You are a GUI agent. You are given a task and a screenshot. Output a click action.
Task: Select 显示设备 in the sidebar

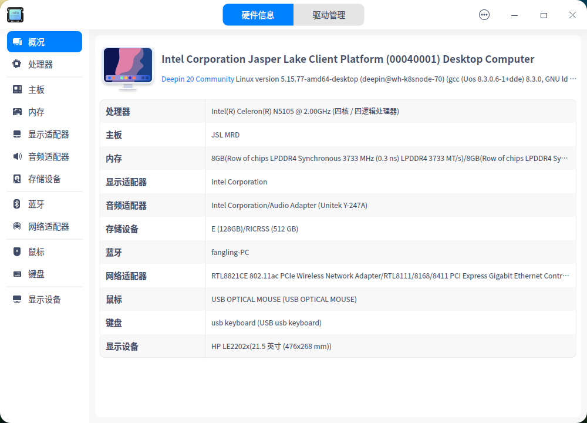tap(45, 300)
